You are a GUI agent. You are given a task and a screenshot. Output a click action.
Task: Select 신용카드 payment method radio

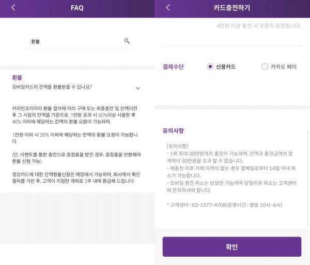coord(210,67)
